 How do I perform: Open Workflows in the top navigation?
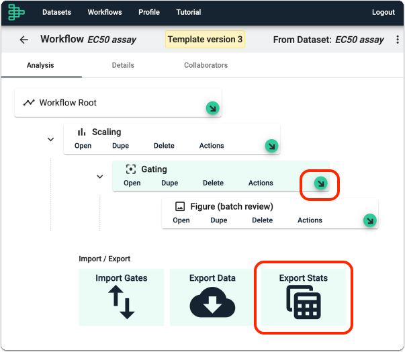coord(105,12)
